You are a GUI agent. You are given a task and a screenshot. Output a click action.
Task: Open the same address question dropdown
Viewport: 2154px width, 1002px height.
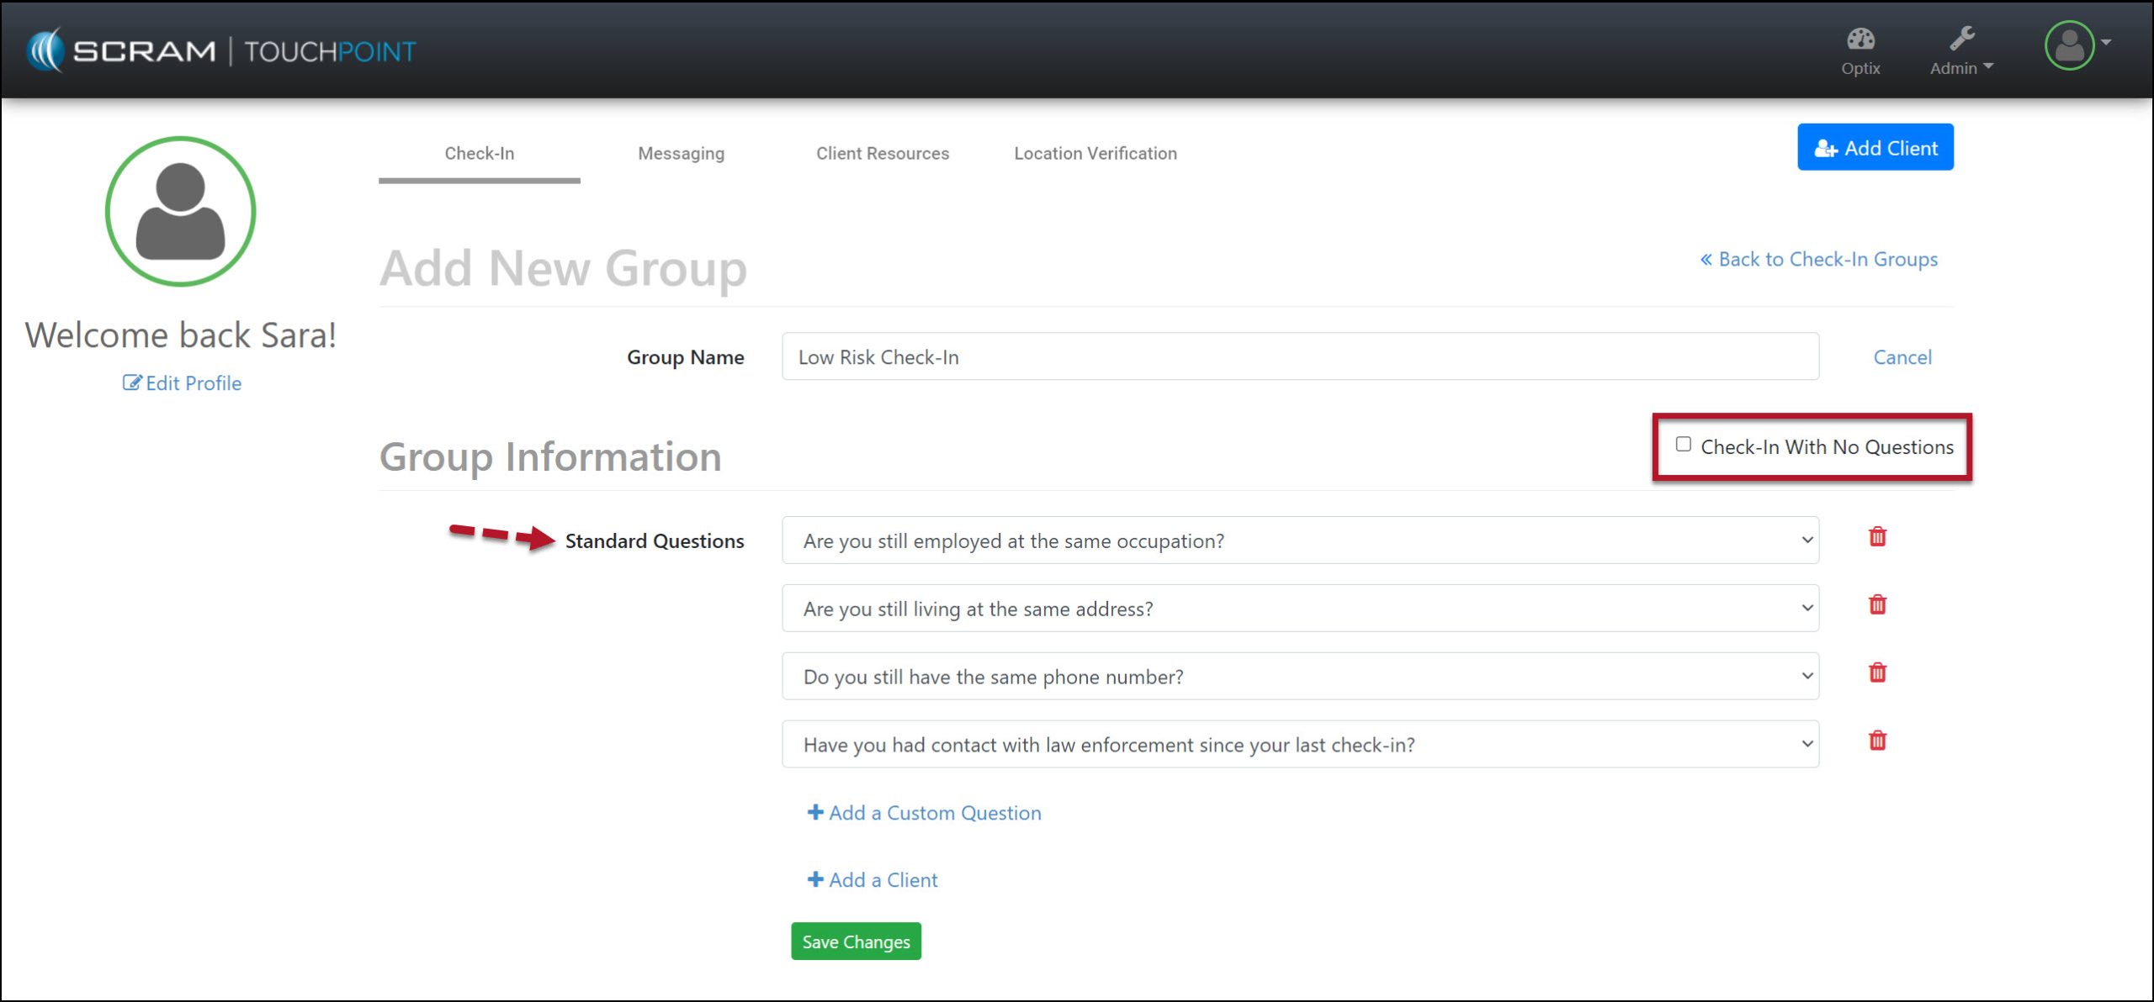pos(1300,609)
